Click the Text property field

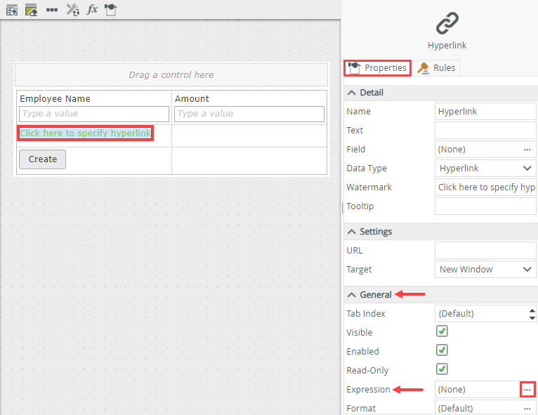point(485,131)
